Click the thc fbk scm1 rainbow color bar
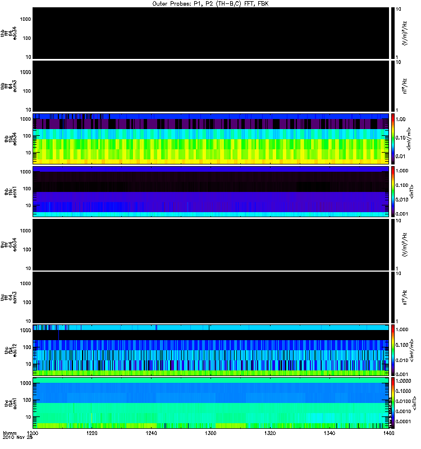 pyautogui.click(x=393, y=403)
